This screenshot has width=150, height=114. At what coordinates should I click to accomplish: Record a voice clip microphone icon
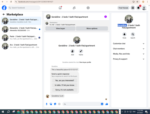tap(46, 104)
